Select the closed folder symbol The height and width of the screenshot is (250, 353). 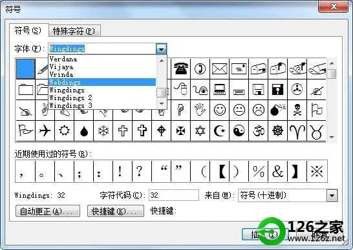point(26,89)
